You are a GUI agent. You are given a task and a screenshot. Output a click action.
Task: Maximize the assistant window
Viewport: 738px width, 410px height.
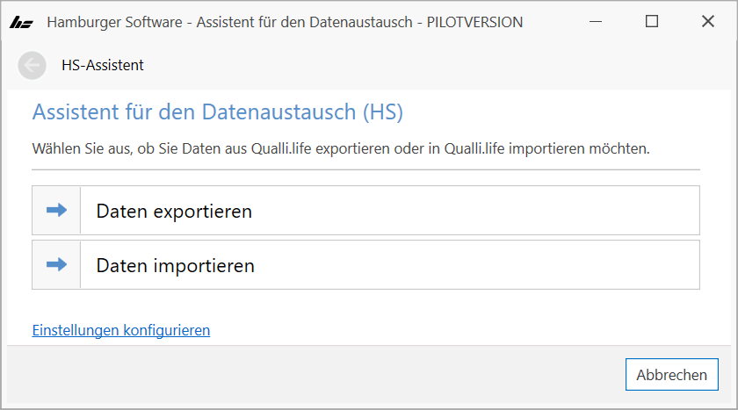651,22
